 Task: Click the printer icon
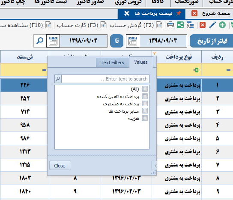[x=170, y=25]
